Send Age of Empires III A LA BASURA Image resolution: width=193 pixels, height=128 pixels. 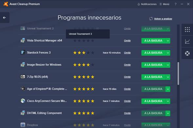click(x=153, y=89)
